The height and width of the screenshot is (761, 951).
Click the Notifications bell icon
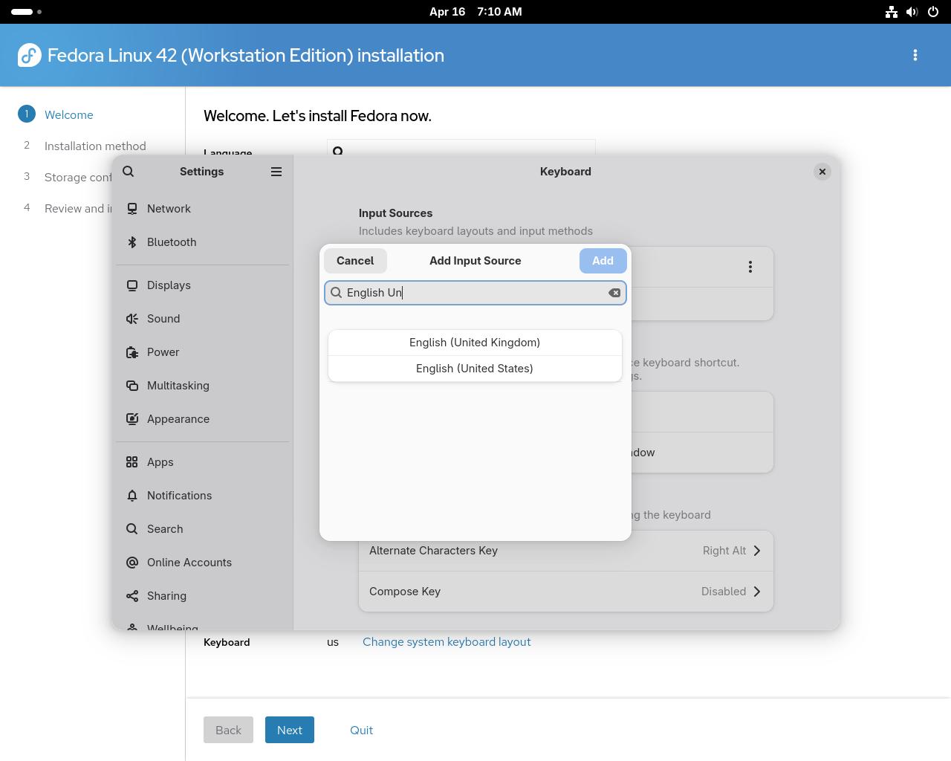pyautogui.click(x=132, y=496)
